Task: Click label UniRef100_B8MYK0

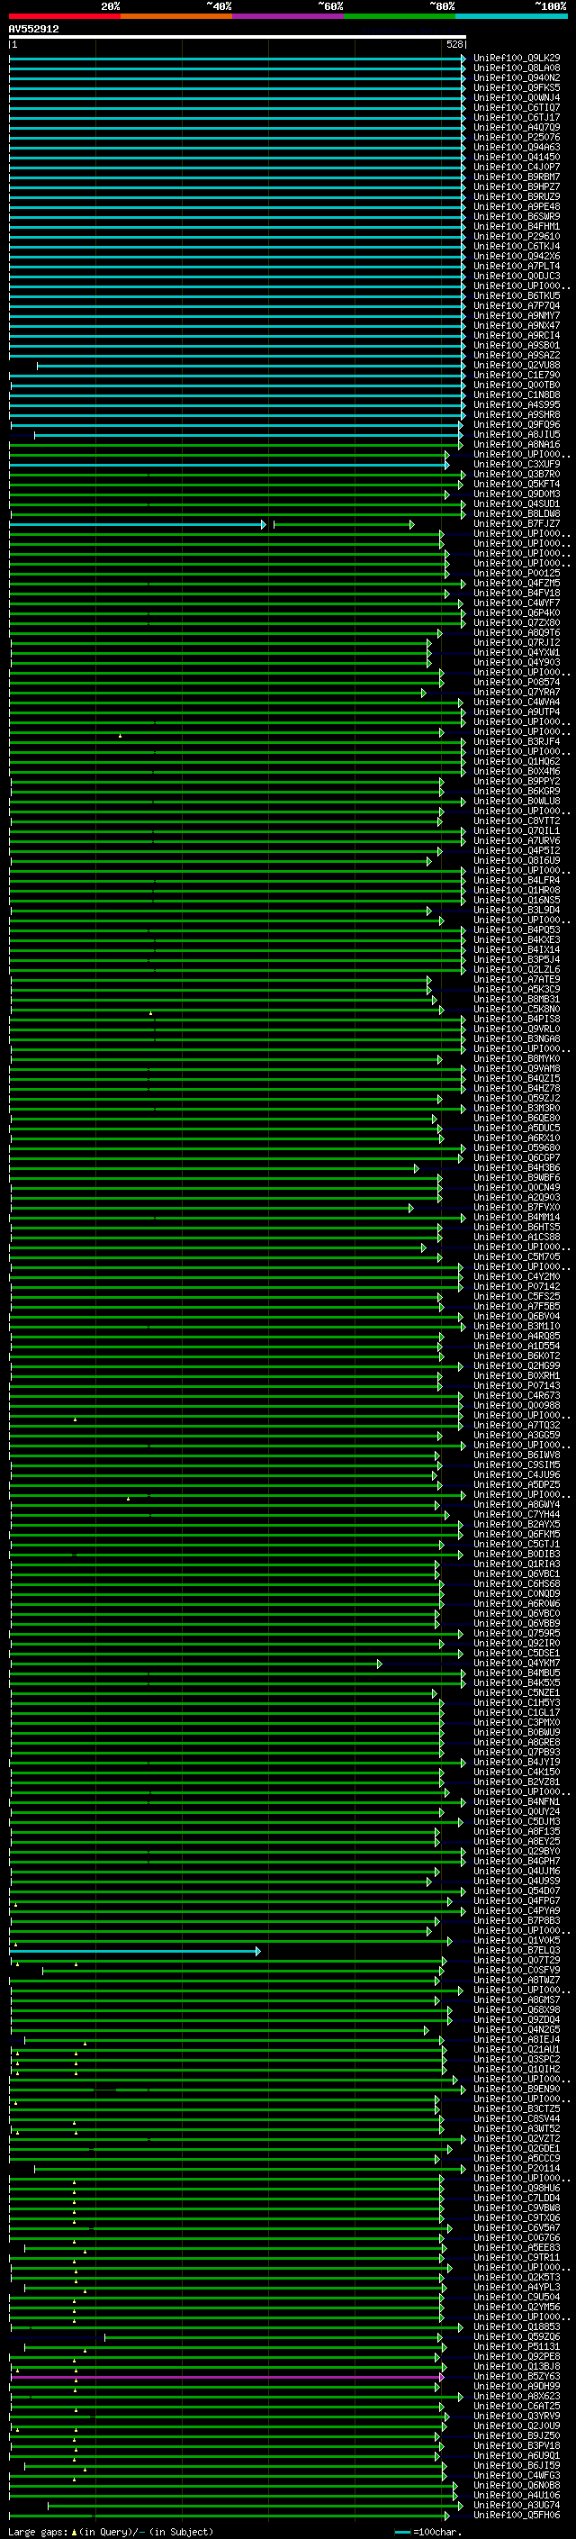Action: 517,1058
